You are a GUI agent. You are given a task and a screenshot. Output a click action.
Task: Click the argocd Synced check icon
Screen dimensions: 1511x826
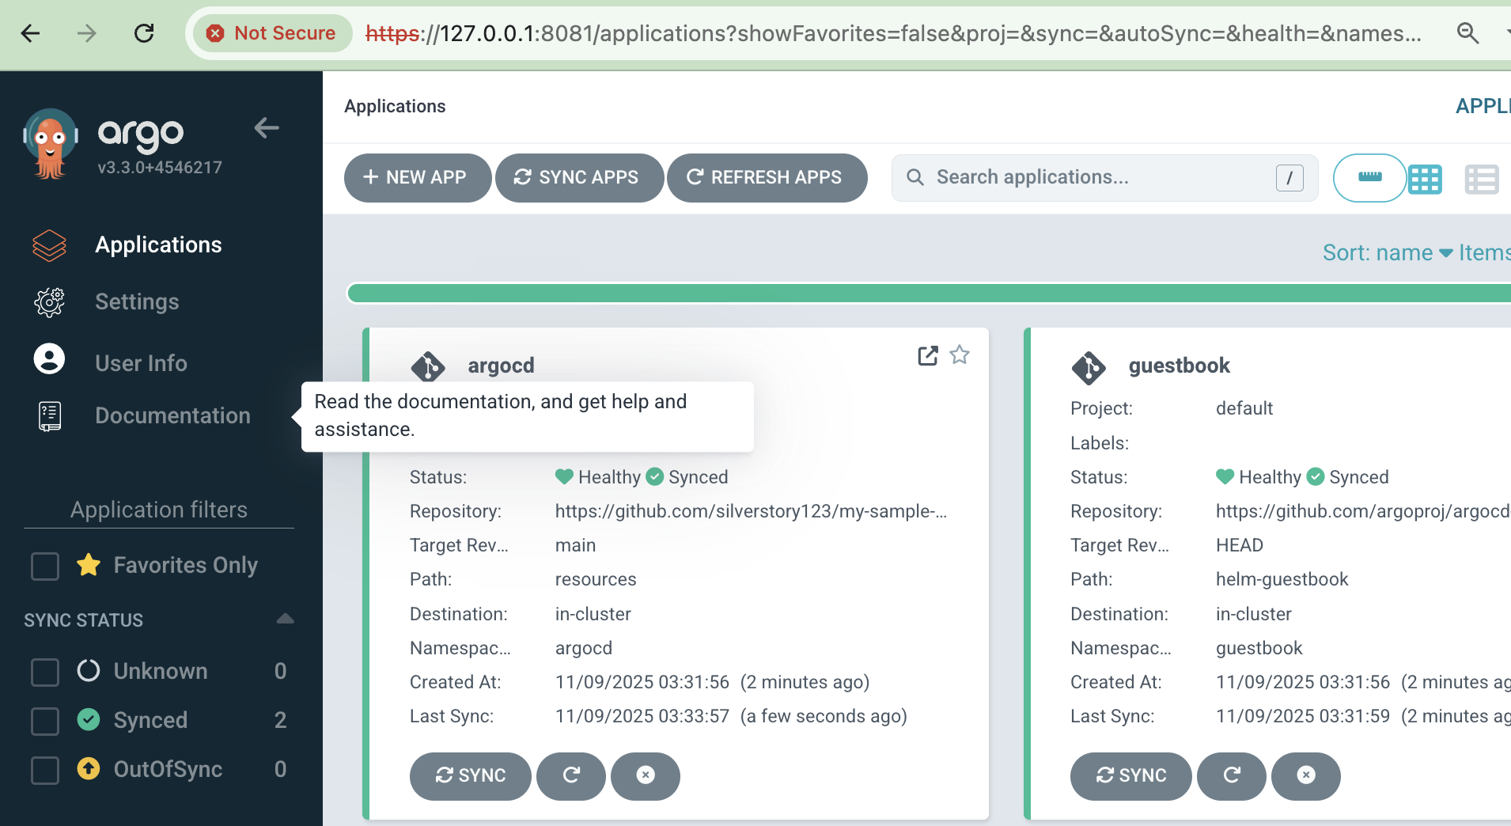tap(655, 476)
